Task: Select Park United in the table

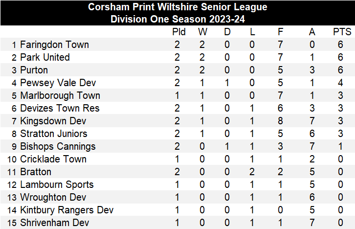Action: (45, 57)
